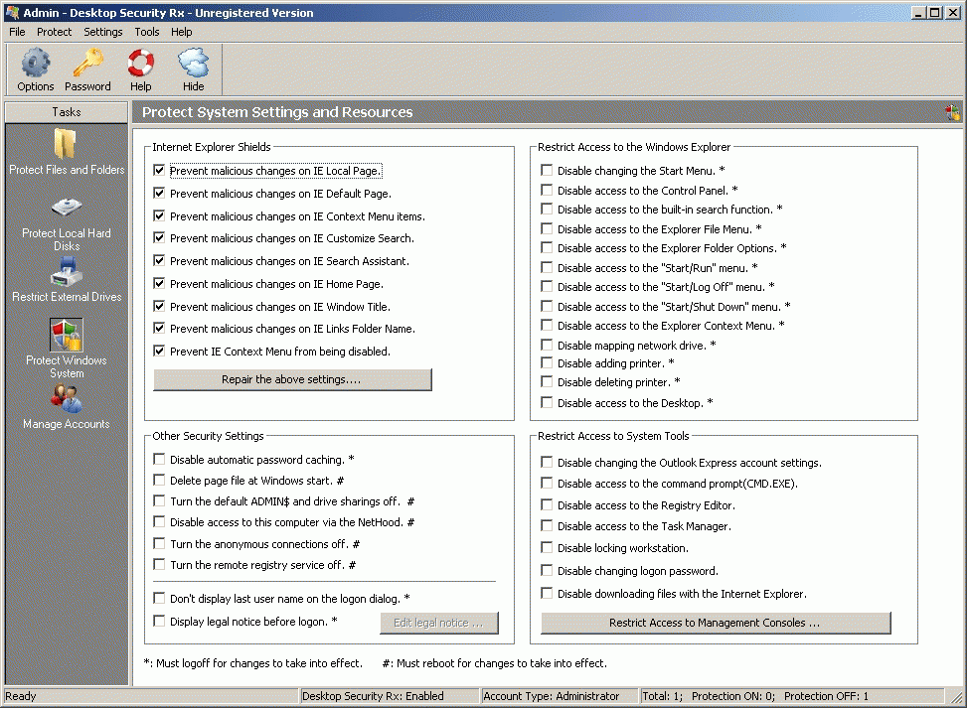Check Turn the remote registry service off
The image size is (967, 708).
pos(159,564)
